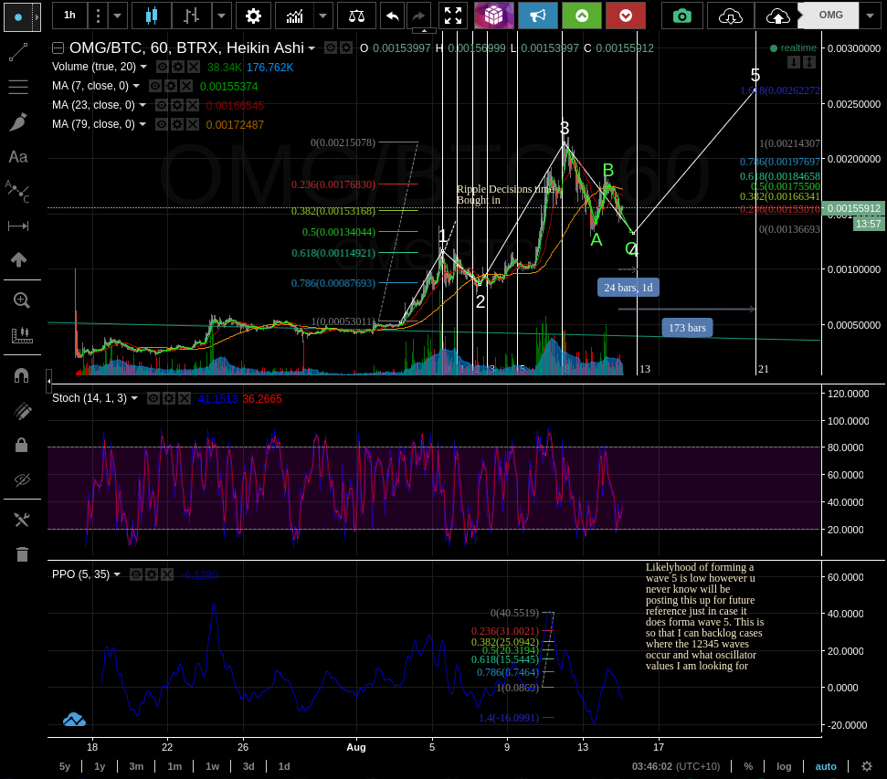The height and width of the screenshot is (779, 887).
Task: Click the red sell down-arrow button
Action: [626, 16]
